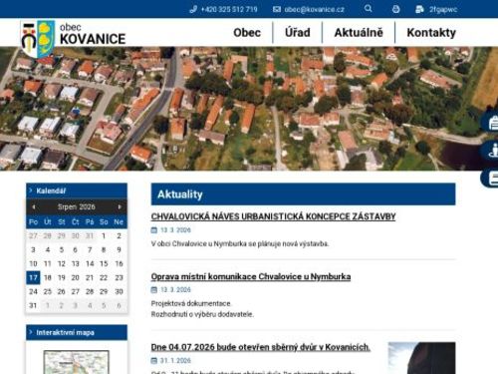Screen dimensions: 498x374
Task: Click calendar icon beside CHVALOVICKÁ NÁVES date
Action: pyautogui.click(x=154, y=230)
